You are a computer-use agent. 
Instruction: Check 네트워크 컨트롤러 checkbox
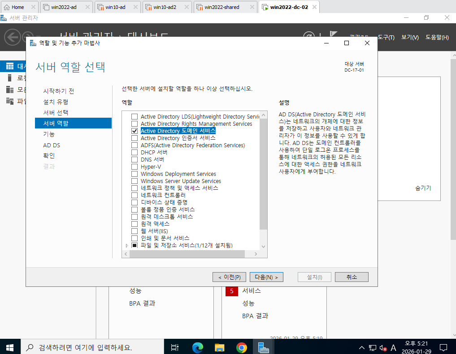click(135, 195)
